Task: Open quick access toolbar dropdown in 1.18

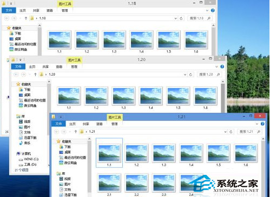Action: (11, 4)
